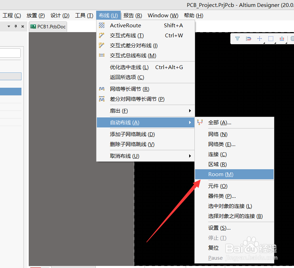The width and height of the screenshot is (294, 268).
Task: Click the dashed selection rectangle icon
Action: (x=271, y=39)
